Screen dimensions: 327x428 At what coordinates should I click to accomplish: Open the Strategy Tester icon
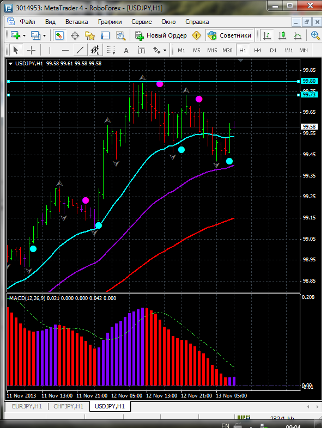[x=120, y=35]
